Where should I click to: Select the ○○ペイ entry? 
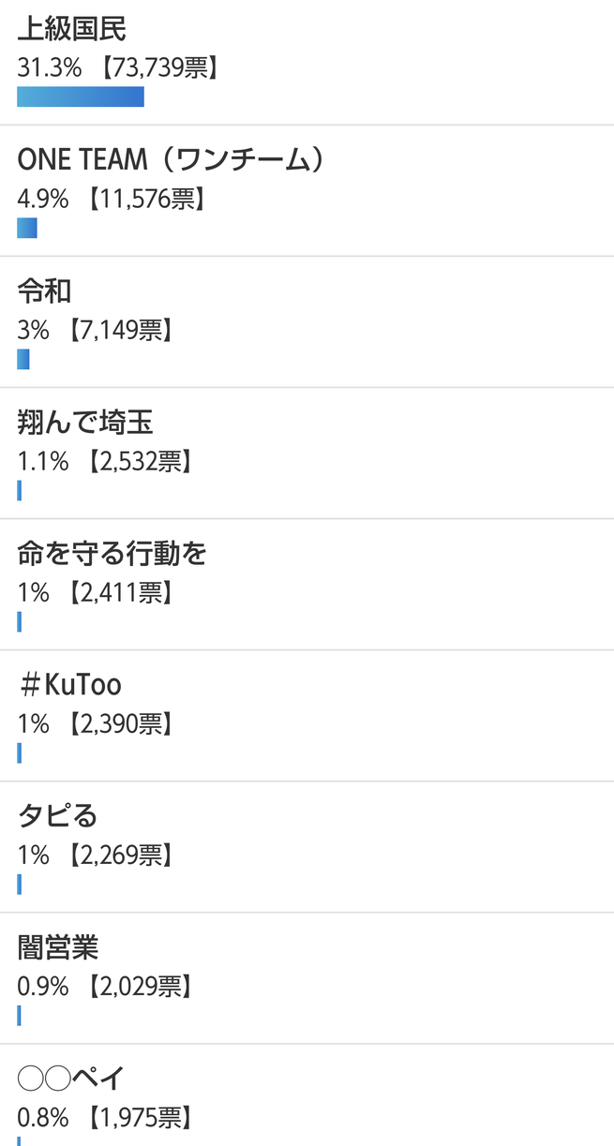click(x=71, y=1079)
